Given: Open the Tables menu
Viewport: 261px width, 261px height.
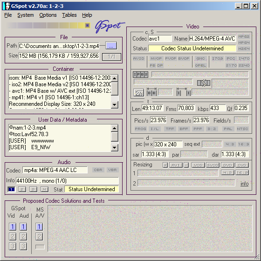Looking at the screenshot, I should (x=69, y=15).
